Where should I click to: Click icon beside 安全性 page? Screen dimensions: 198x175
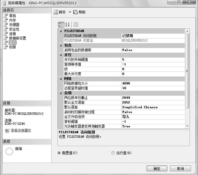(x=6, y=29)
